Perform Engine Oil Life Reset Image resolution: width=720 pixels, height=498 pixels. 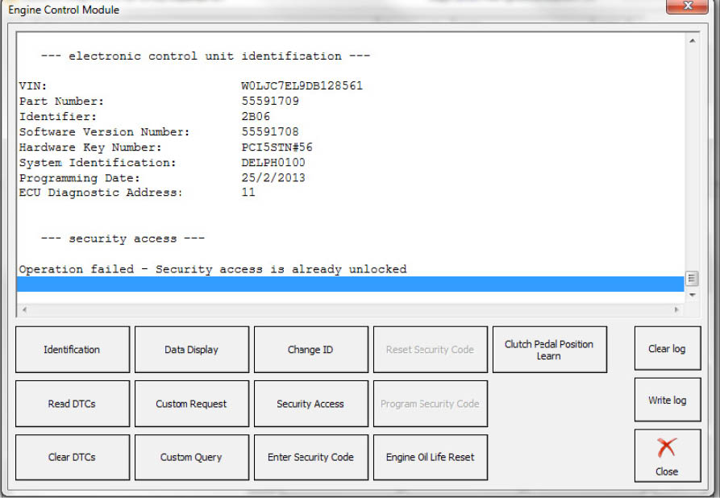pyautogui.click(x=430, y=457)
